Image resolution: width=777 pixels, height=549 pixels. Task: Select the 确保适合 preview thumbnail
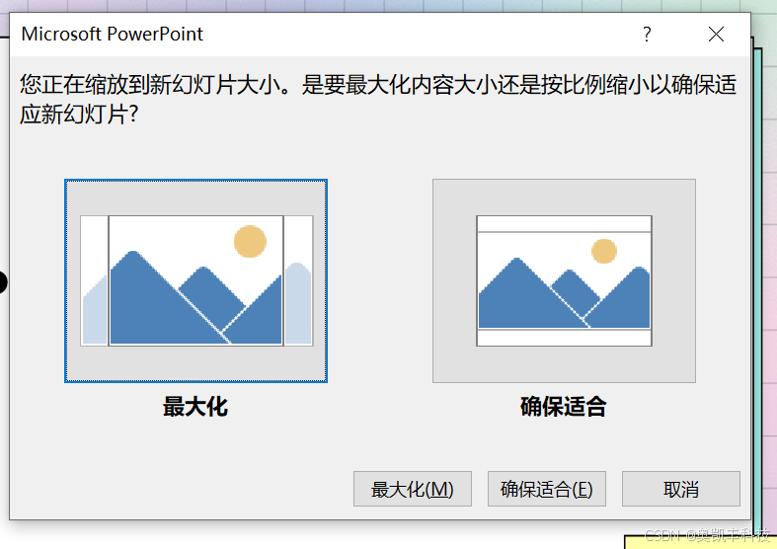pos(564,281)
